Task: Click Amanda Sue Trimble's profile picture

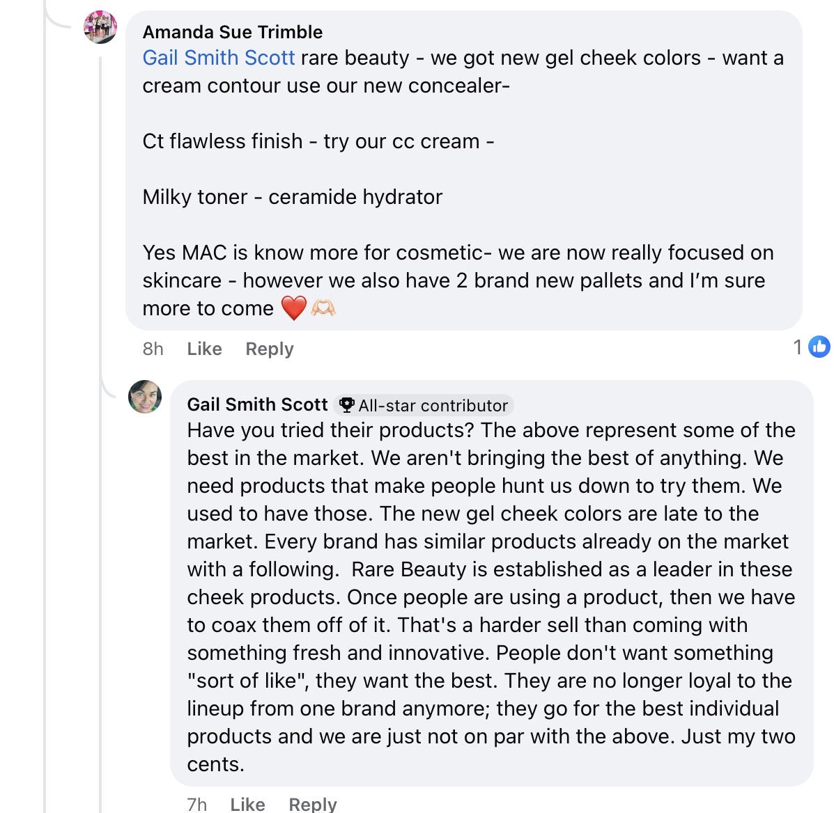Action: pyautogui.click(x=100, y=28)
